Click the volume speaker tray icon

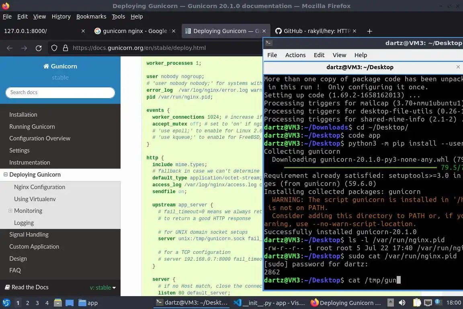click(x=402, y=303)
